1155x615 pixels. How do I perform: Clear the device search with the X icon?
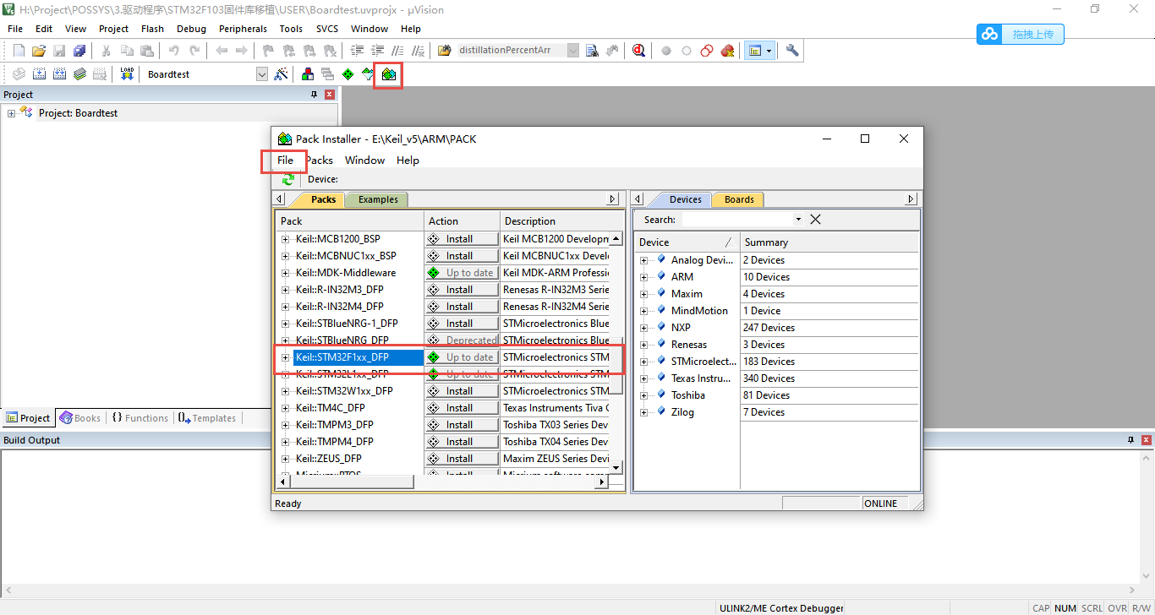tap(815, 220)
